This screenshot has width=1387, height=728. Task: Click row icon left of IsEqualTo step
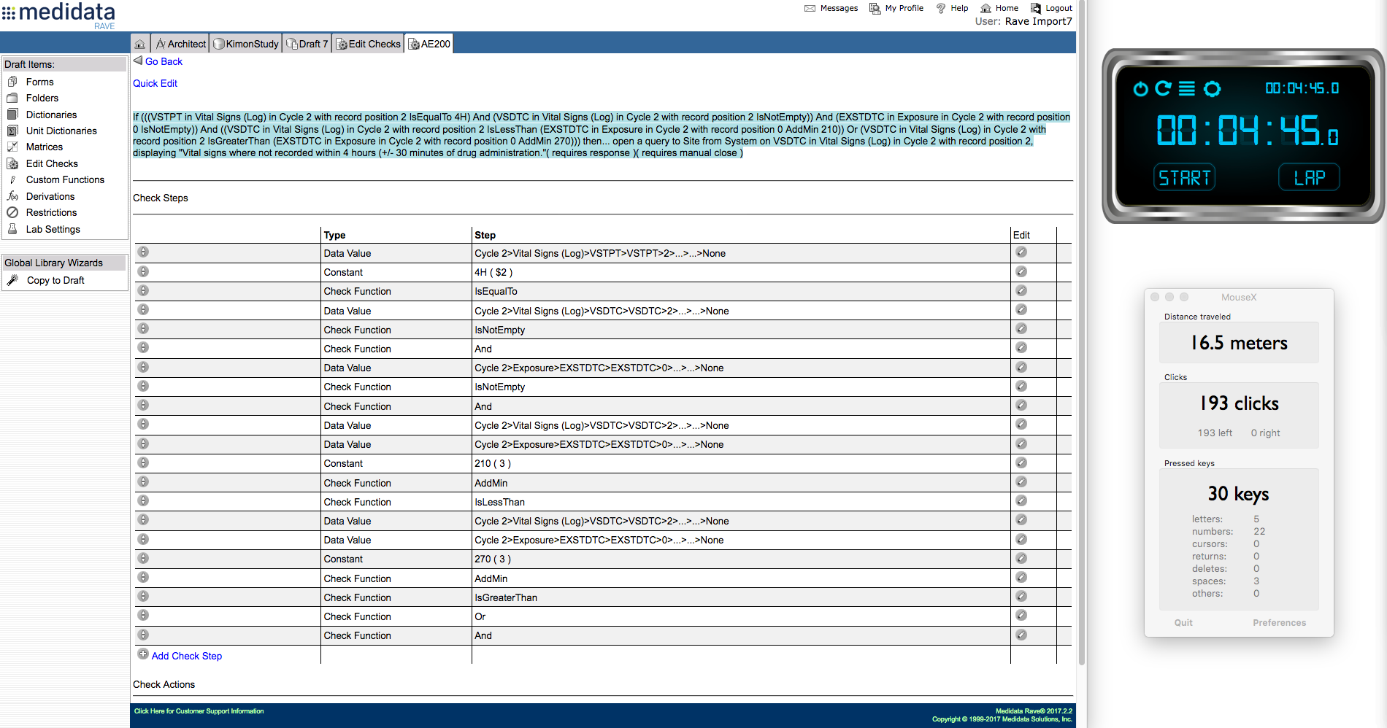tap(143, 290)
